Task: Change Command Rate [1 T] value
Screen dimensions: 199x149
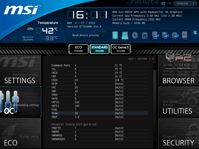Action: (118, 65)
